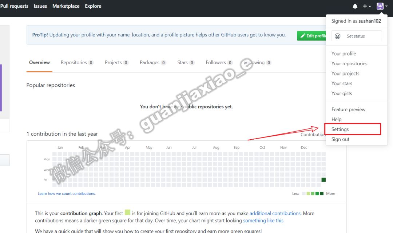This screenshot has height=233, width=393.
Task: Open Issues in the header
Action: (x=40, y=6)
